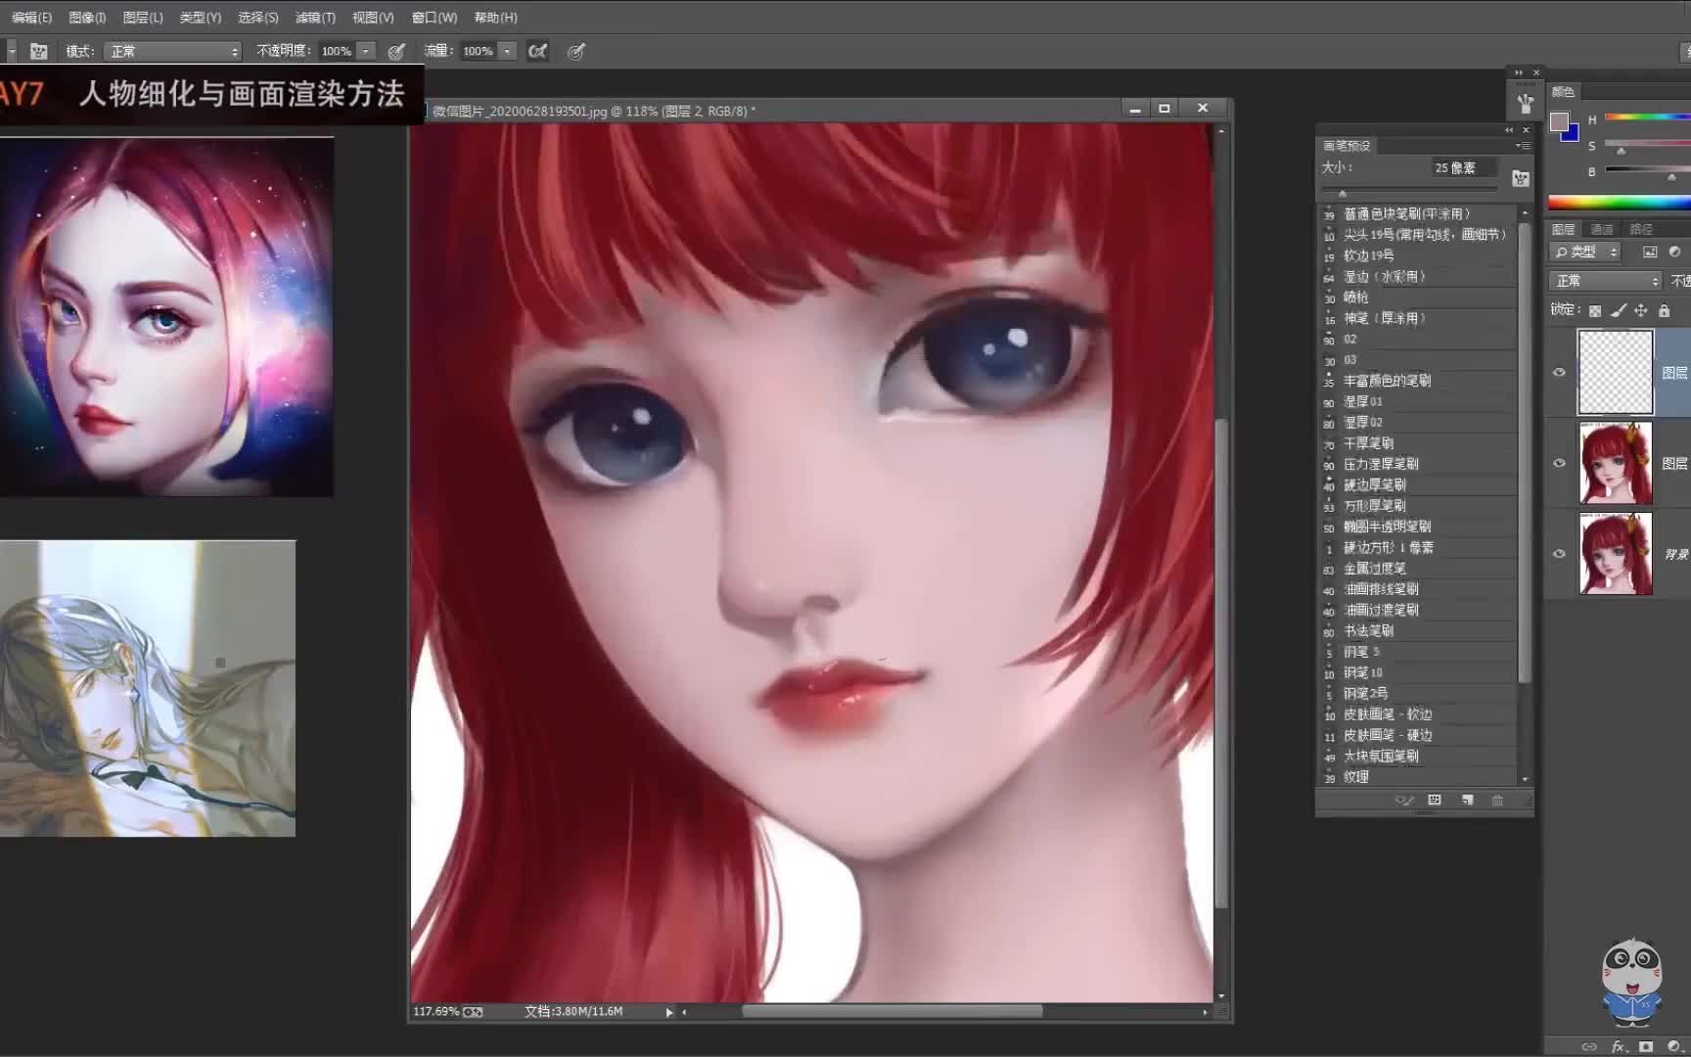
Task: Create a new brush preset
Action: [1467, 801]
